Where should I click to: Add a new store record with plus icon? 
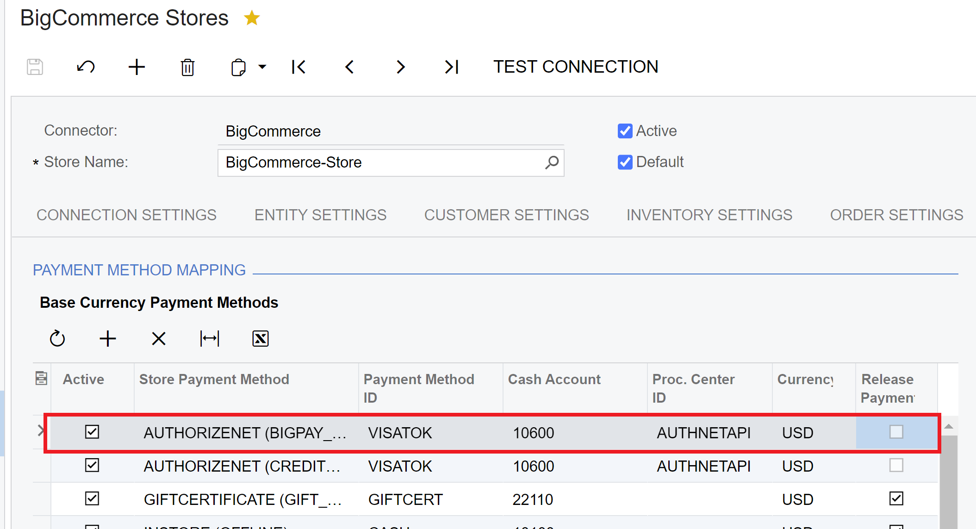137,67
